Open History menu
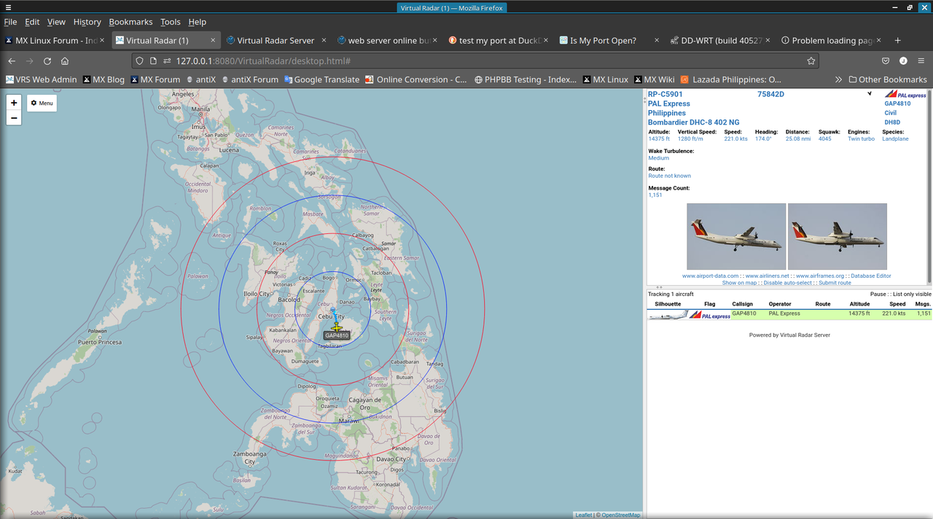 (87, 22)
